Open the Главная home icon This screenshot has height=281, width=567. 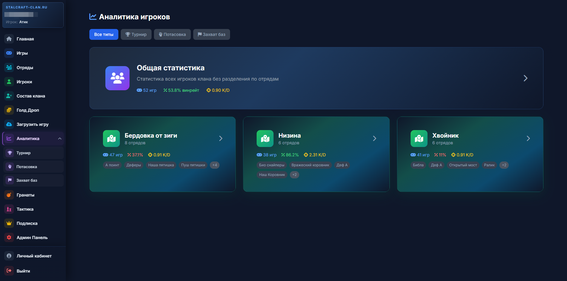[x=9, y=39]
